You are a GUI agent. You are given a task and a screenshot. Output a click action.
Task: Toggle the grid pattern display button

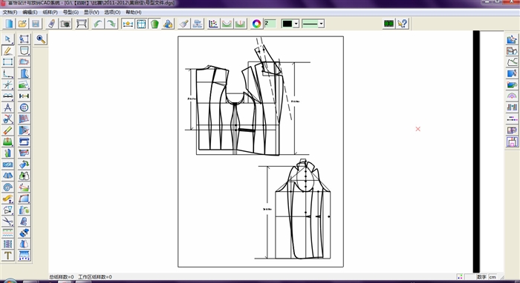(142, 24)
